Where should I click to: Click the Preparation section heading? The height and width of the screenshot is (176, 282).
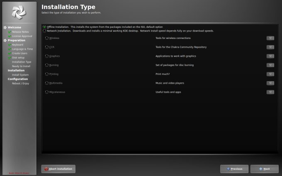pyautogui.click(x=16, y=41)
